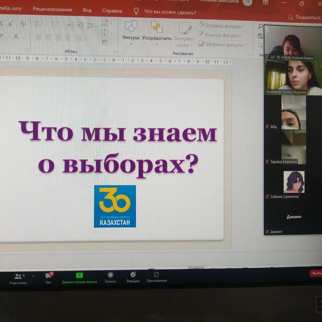Expand the Эффекты фигуры dropdown

246,45
